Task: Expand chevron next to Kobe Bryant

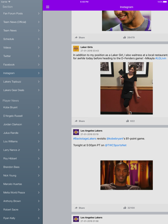Action: [39, 107]
